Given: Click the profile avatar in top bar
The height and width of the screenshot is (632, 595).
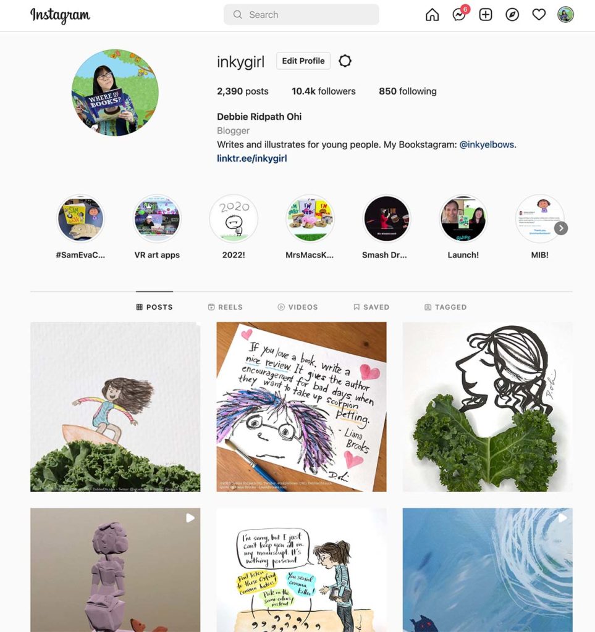Looking at the screenshot, I should click(x=565, y=15).
